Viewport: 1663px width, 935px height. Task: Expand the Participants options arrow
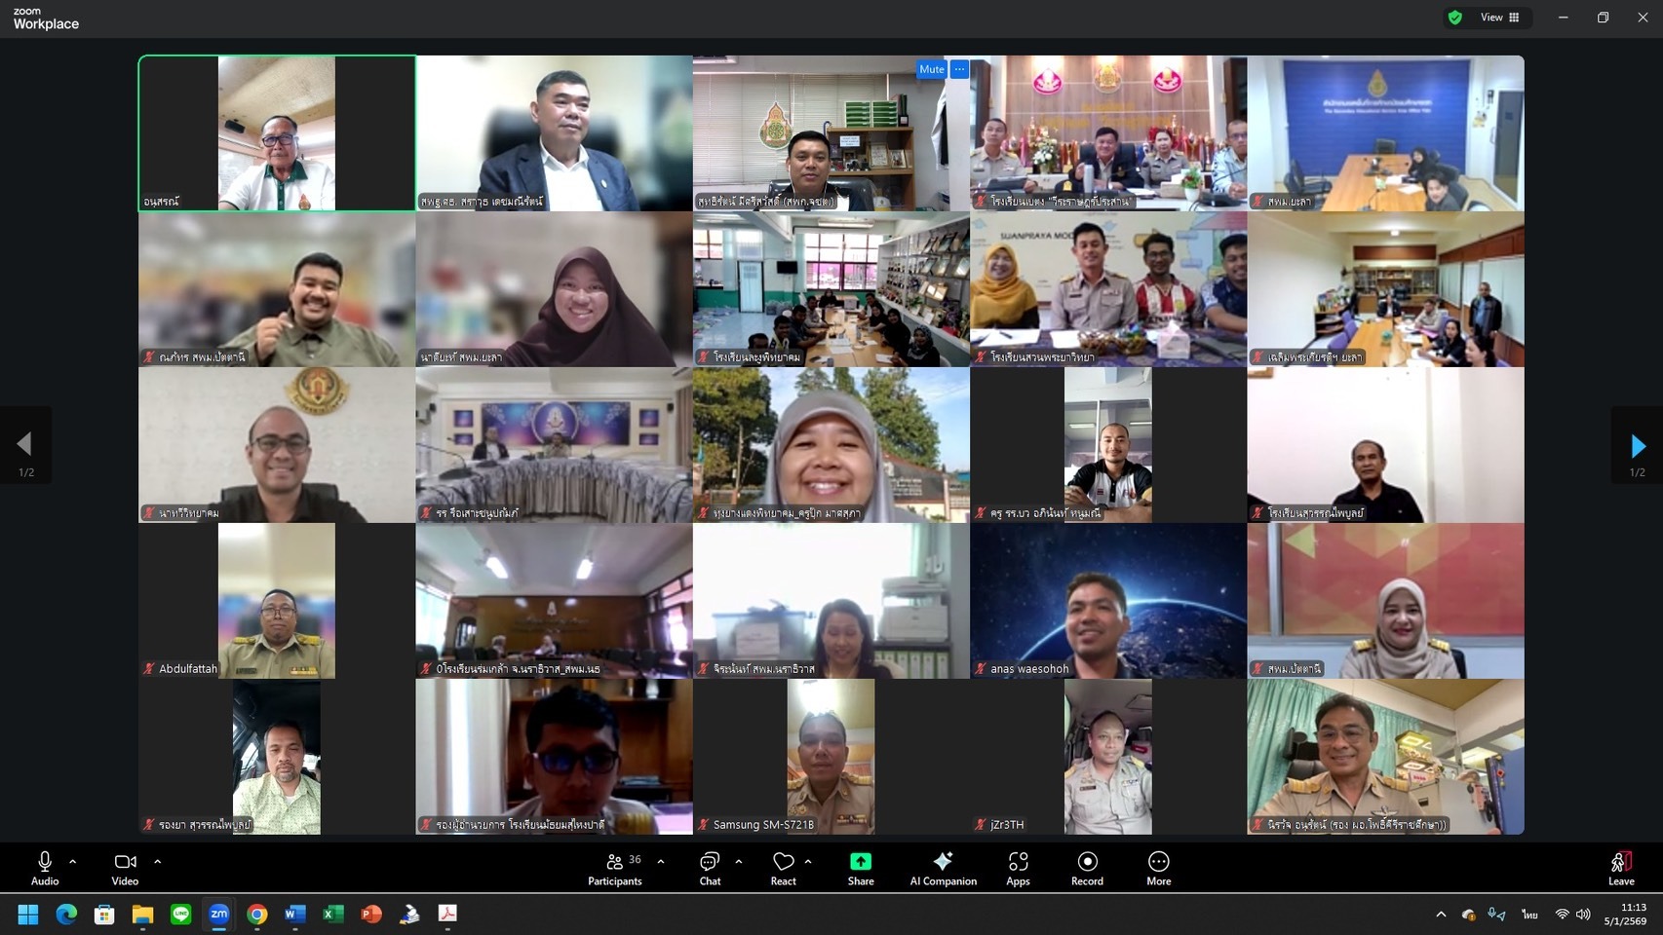(661, 862)
